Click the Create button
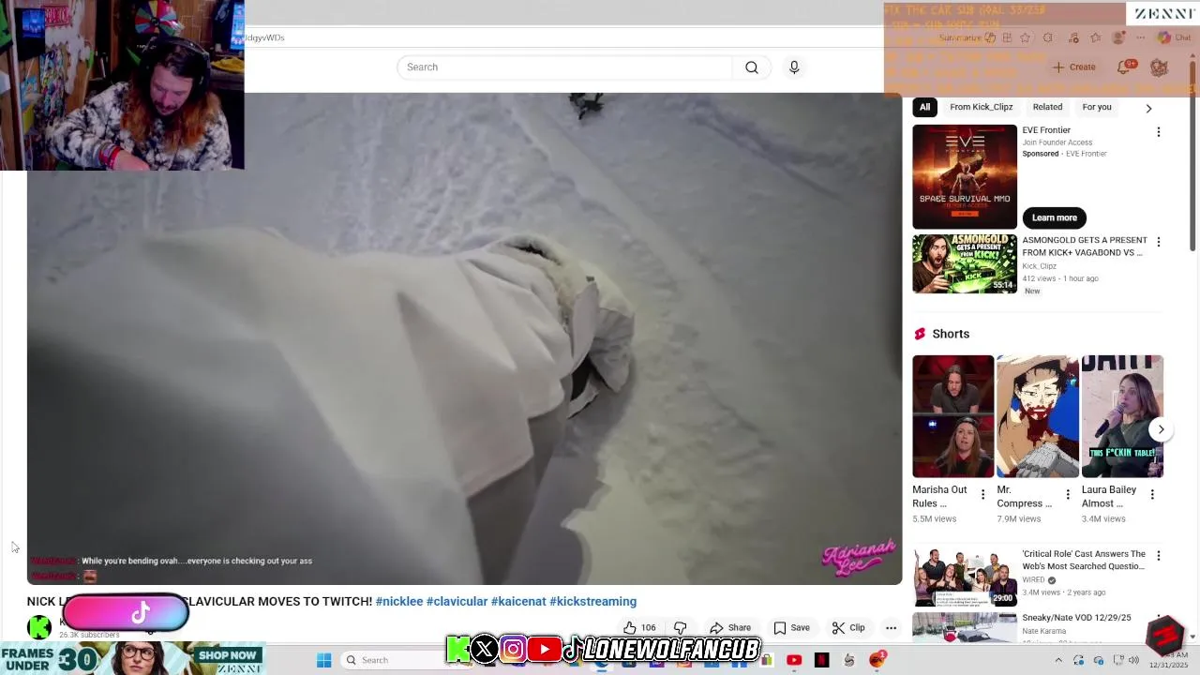Viewport: 1200px width, 675px height. click(x=1073, y=67)
